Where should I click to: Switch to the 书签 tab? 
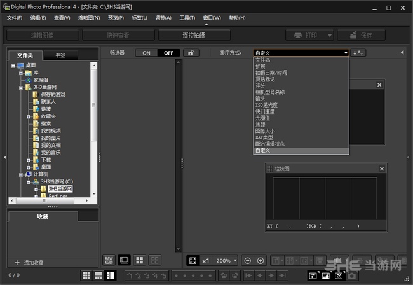pyautogui.click(x=60, y=55)
